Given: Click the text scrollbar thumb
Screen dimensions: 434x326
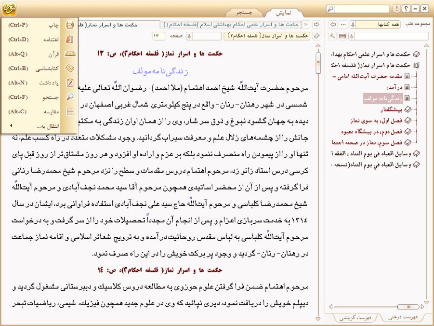Looking at the screenshot, I should tap(318, 62).
